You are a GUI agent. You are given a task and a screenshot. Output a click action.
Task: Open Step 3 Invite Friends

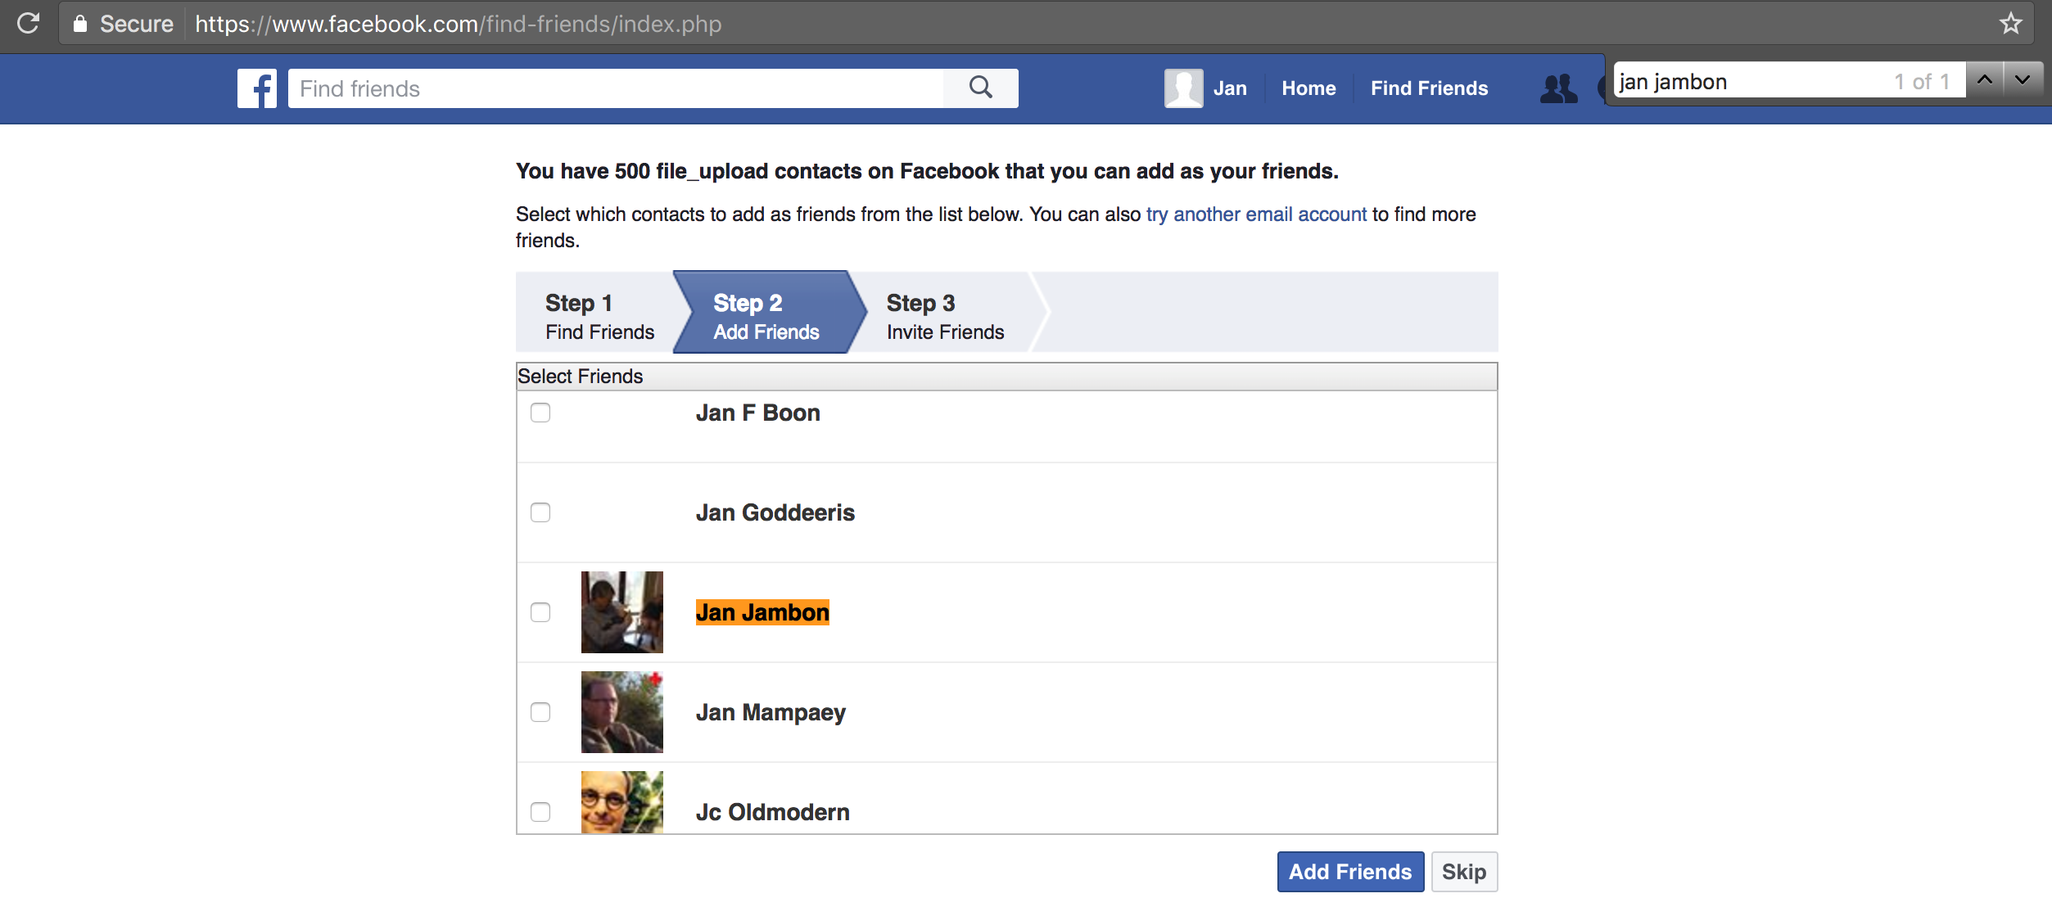(x=944, y=316)
